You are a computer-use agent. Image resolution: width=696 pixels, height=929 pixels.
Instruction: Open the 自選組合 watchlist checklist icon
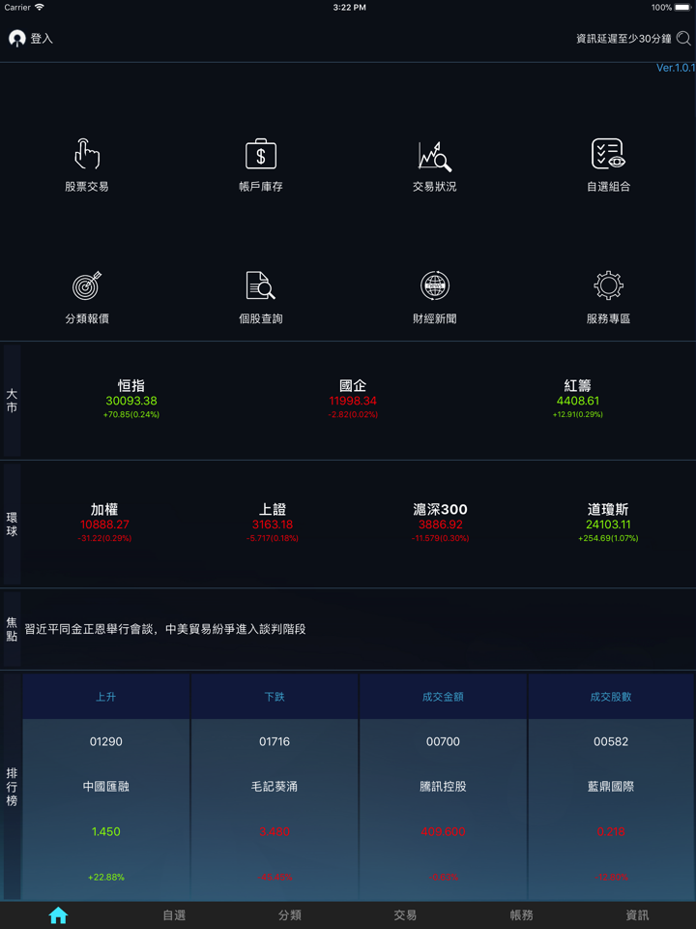(608, 155)
